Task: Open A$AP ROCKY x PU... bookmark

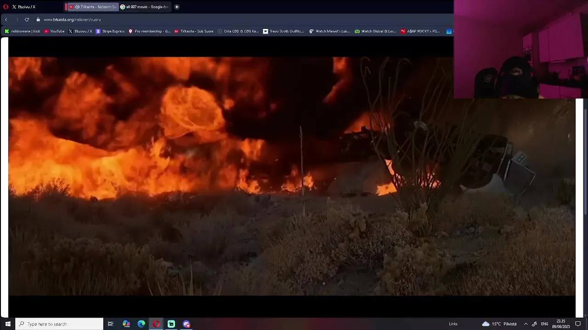Action: [420, 31]
